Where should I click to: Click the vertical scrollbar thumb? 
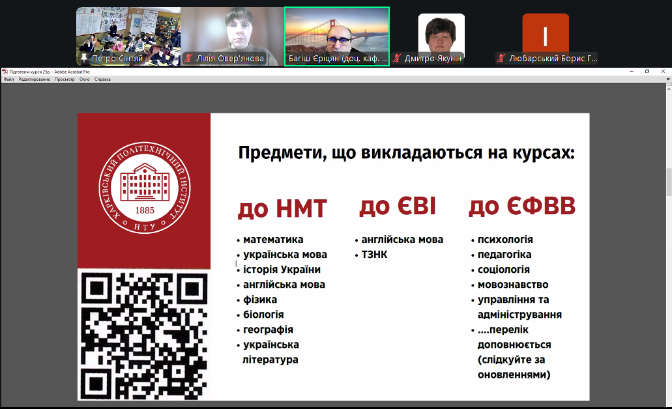point(669,182)
